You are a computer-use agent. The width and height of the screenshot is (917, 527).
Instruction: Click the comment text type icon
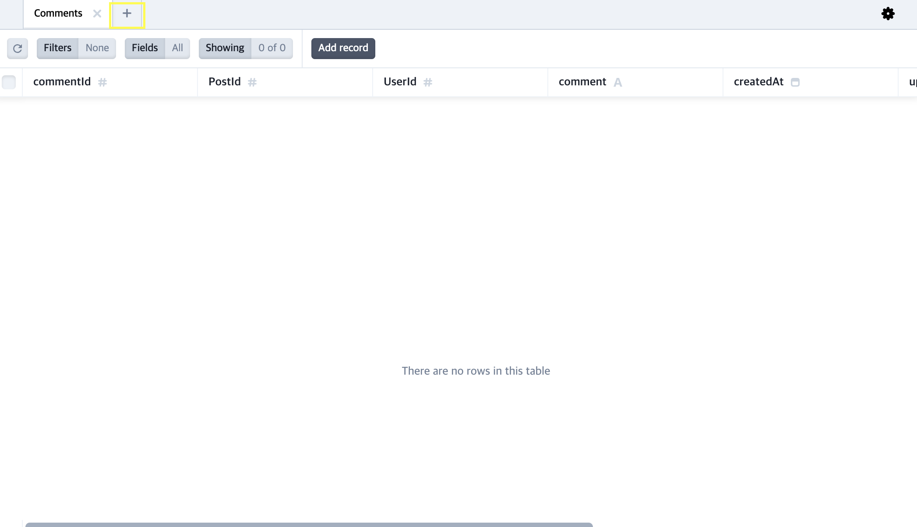pos(617,82)
